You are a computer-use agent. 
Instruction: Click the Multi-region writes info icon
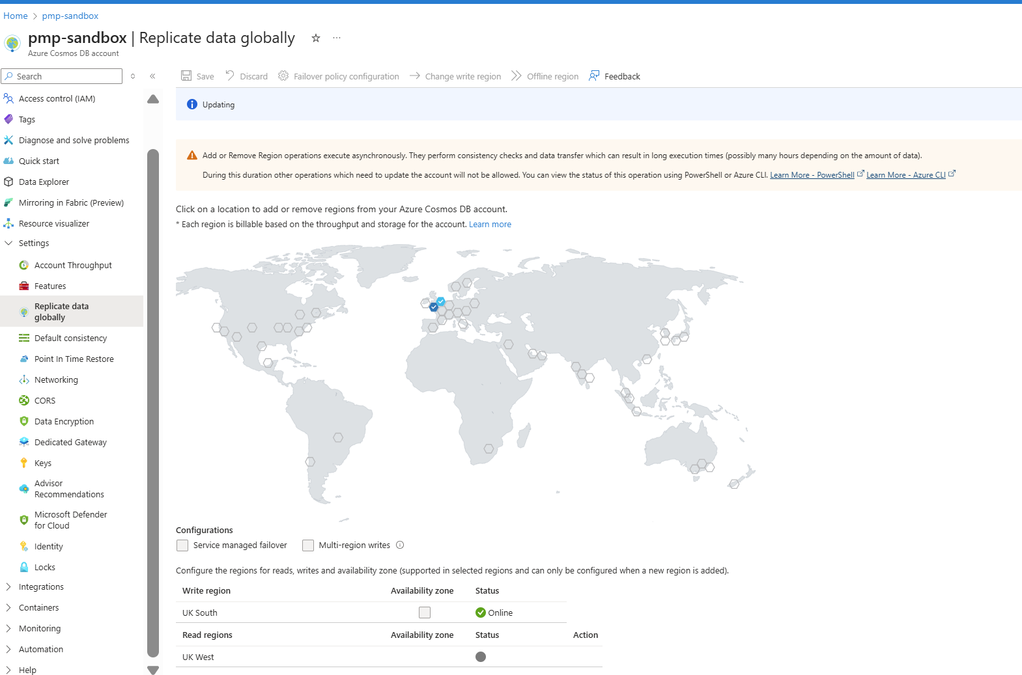(x=400, y=545)
